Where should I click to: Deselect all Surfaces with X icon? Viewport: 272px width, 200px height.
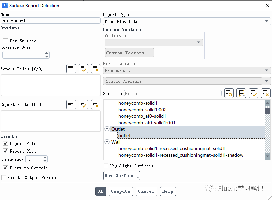[x=266, y=93]
